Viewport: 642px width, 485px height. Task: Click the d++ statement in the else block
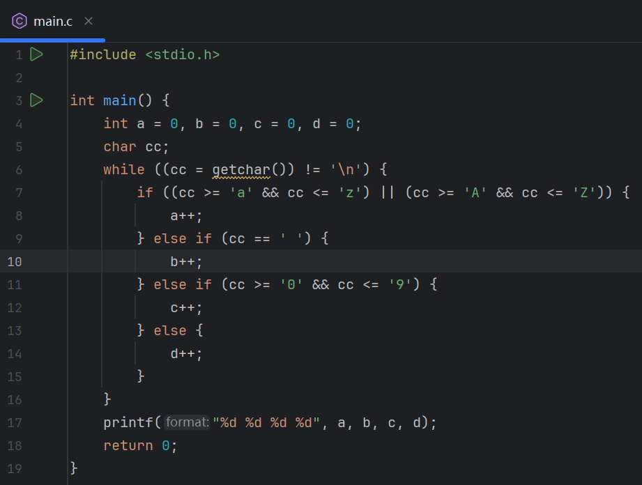tap(186, 353)
